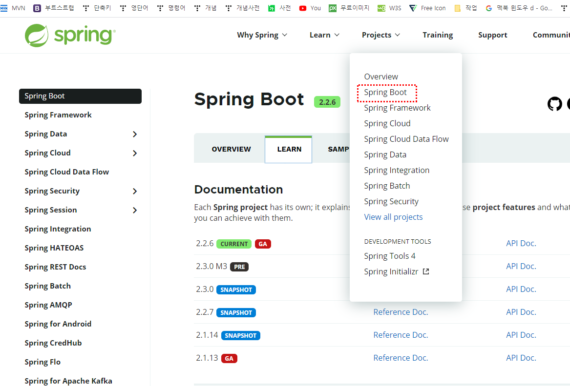Open the 2.1.13 GA Reference Doc.

[x=401, y=358]
